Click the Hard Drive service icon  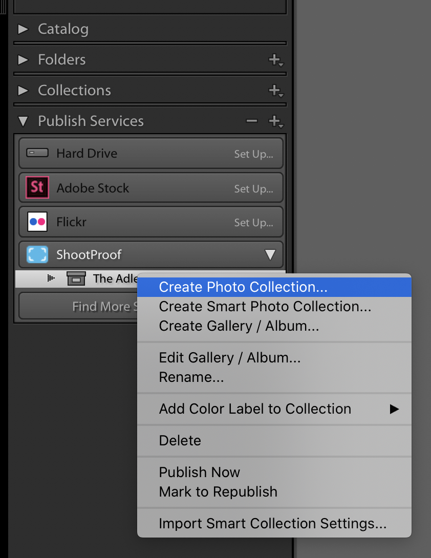[37, 153]
